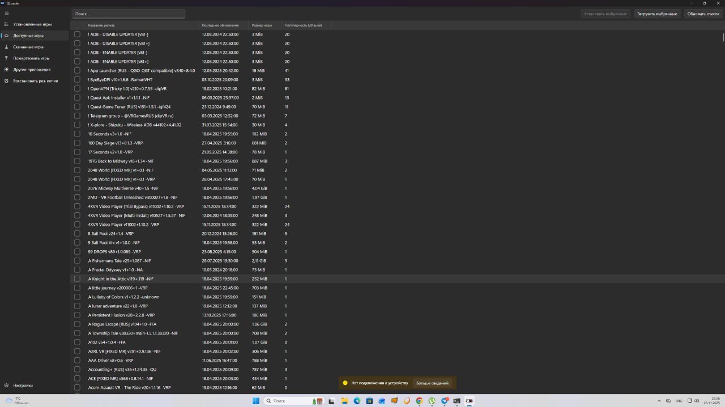Click the 4,04 GiB size cell
This screenshot has height=407, width=725.
(x=260, y=188)
